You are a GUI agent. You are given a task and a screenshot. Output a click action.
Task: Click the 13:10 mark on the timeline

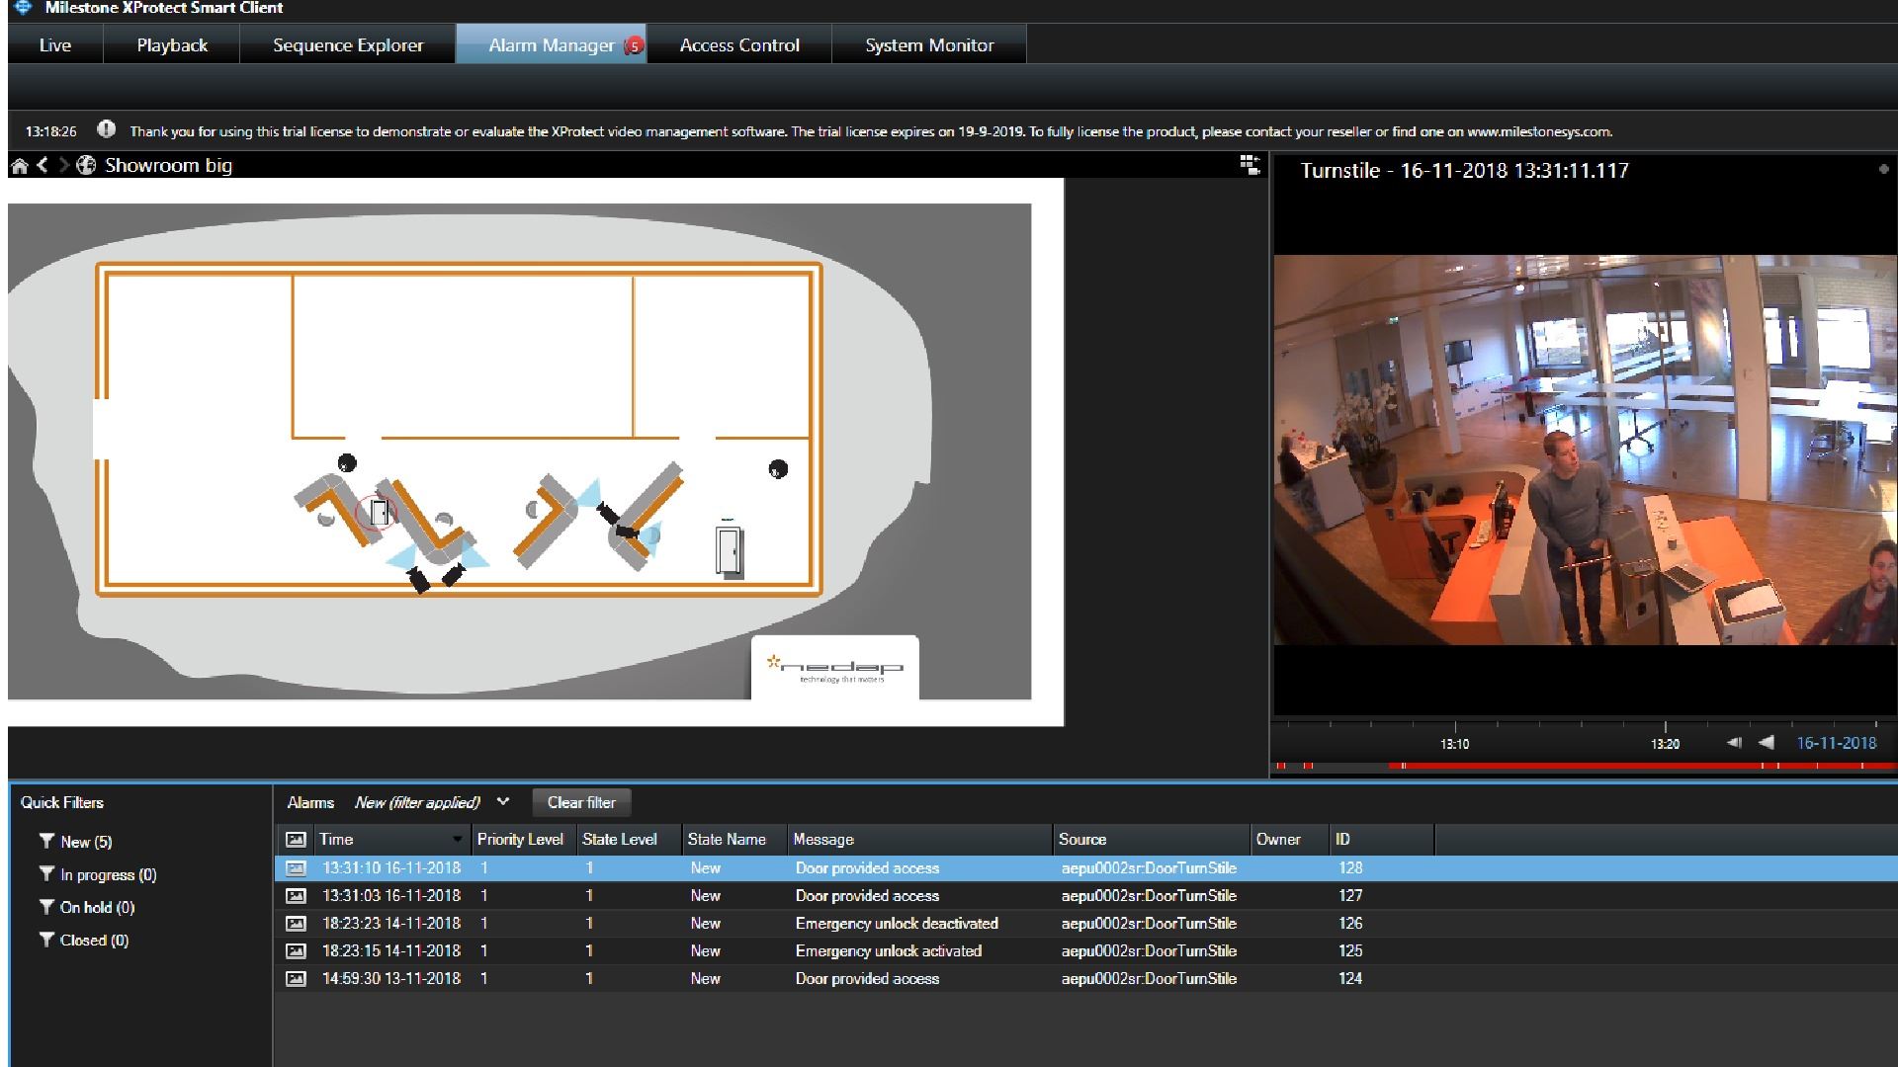pos(1454,744)
